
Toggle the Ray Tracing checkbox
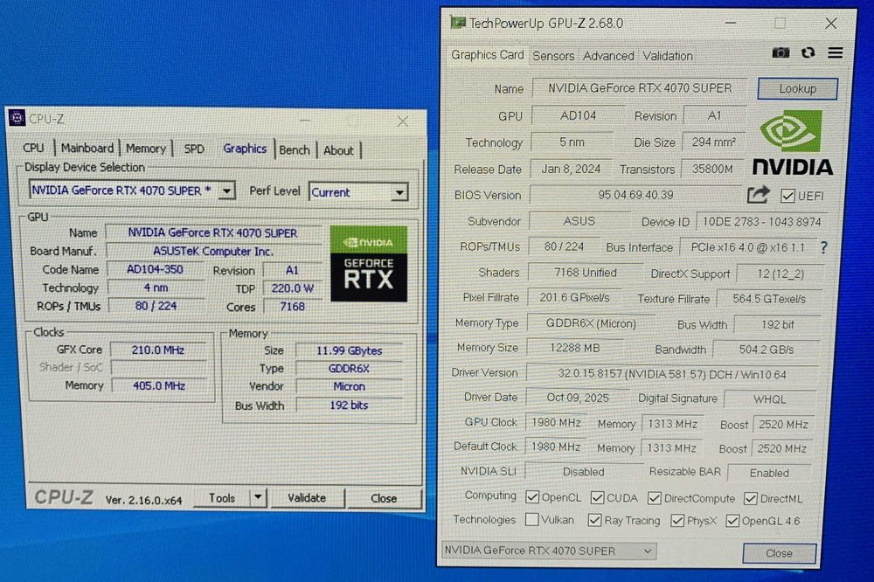[594, 520]
